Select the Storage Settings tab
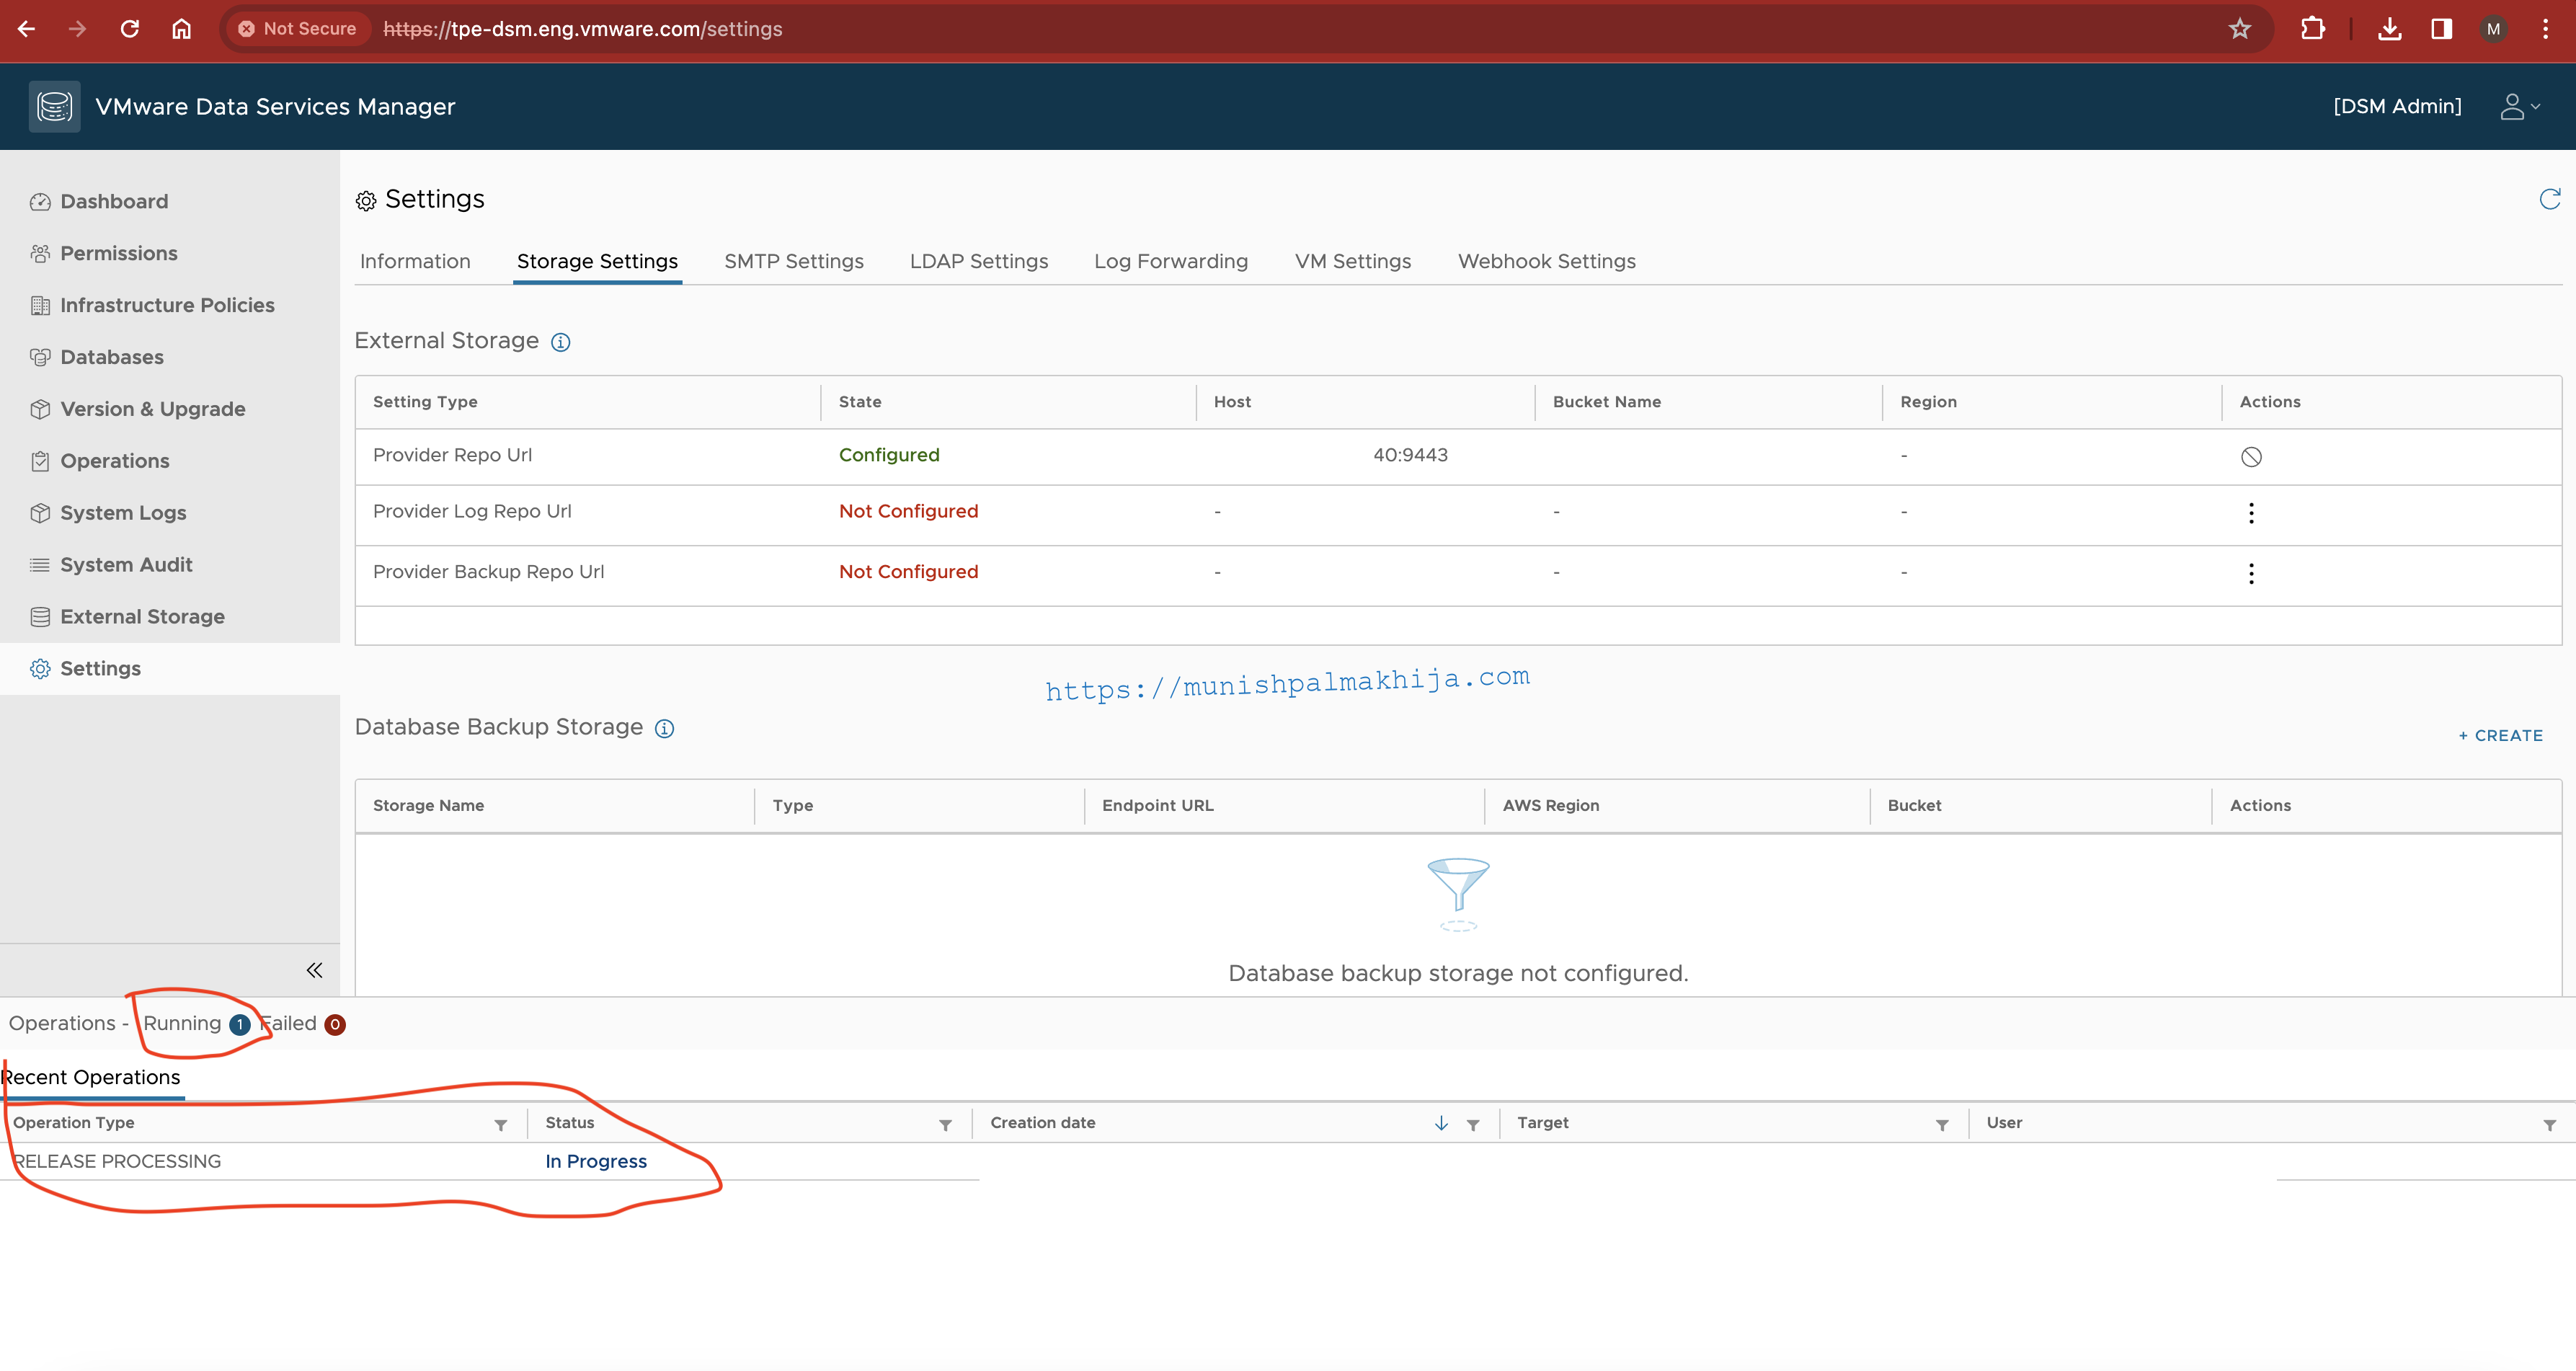This screenshot has width=2576, height=1371. click(597, 261)
